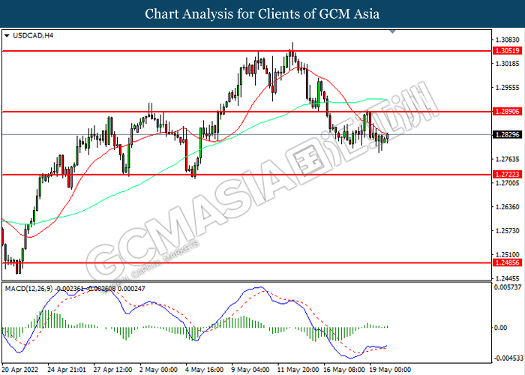Click the chart shift marker triangle at top
This screenshot has height=375, width=525.
point(392,31)
